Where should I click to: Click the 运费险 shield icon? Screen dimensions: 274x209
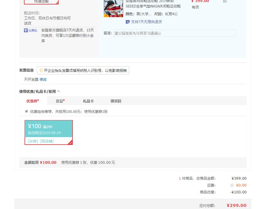[x=26, y=31]
